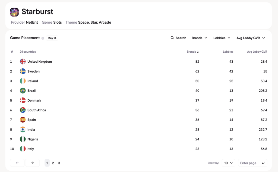Click the NetEnt provider label

pyautogui.click(x=32, y=22)
